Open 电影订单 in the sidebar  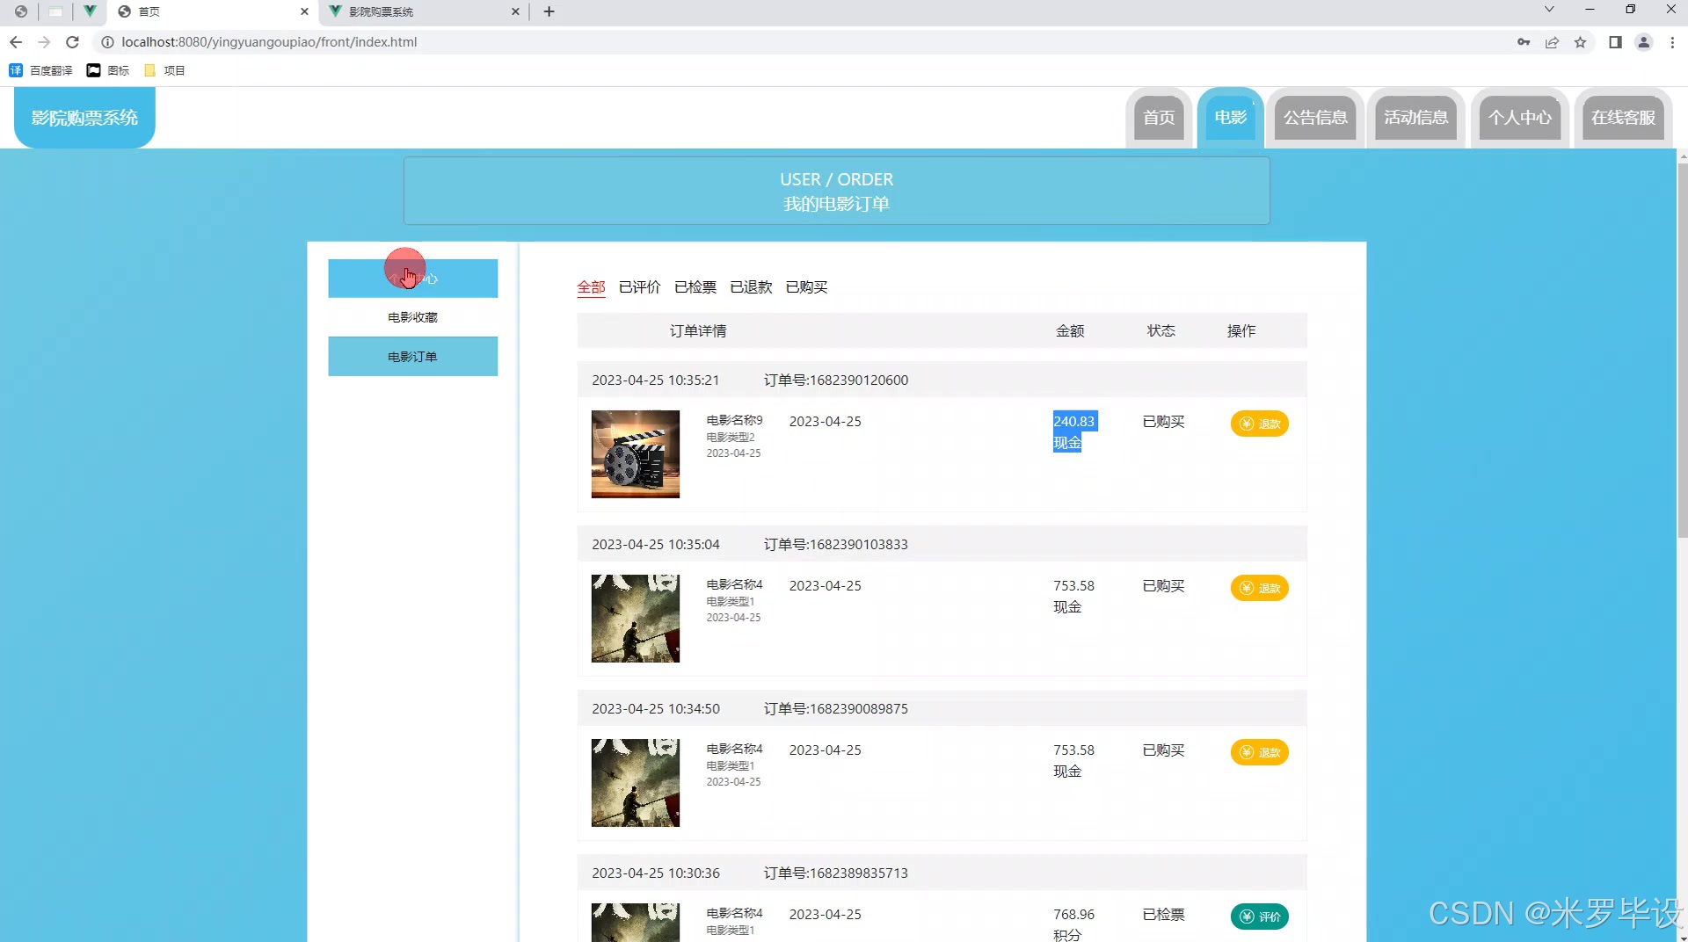coord(412,357)
